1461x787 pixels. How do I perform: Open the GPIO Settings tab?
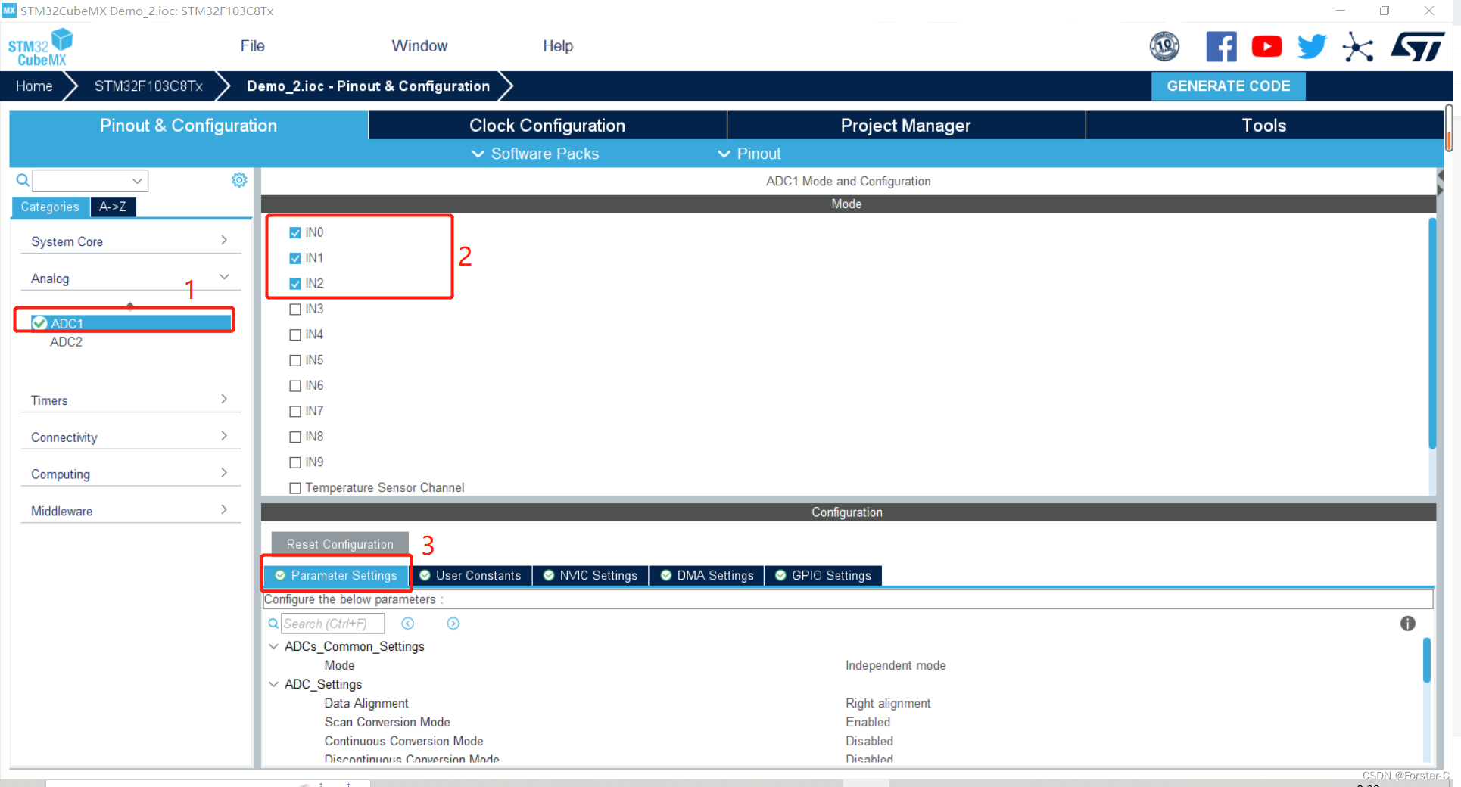824,575
